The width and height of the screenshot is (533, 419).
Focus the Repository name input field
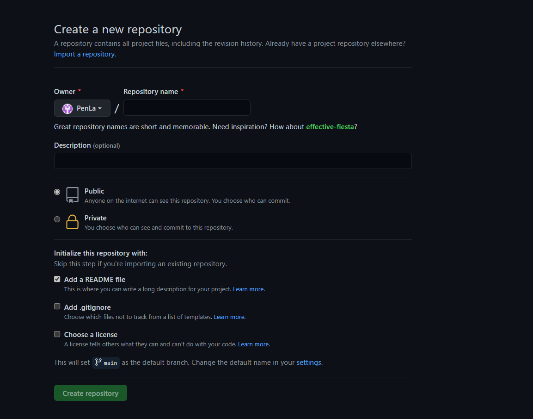click(x=187, y=108)
